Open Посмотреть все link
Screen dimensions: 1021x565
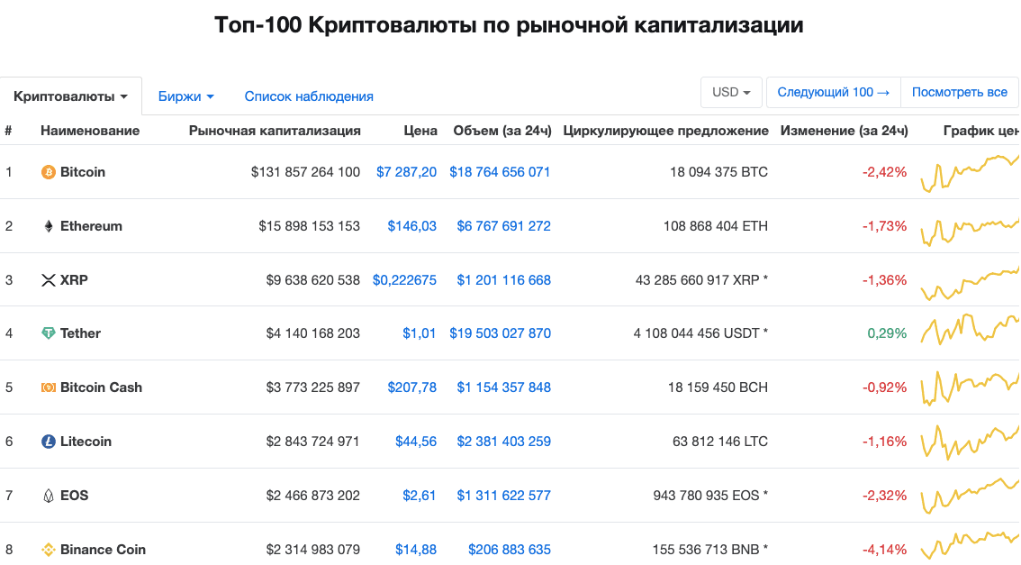pos(960,92)
